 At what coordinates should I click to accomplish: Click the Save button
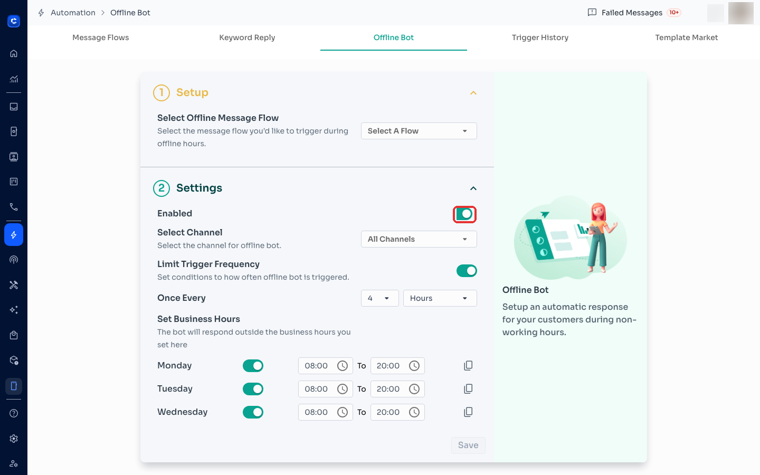[468, 445]
